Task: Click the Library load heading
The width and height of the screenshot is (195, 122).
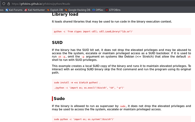Action: (x=65, y=15)
